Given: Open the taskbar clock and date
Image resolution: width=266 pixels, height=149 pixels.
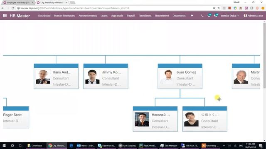Looking at the screenshot, I should coord(250,145).
